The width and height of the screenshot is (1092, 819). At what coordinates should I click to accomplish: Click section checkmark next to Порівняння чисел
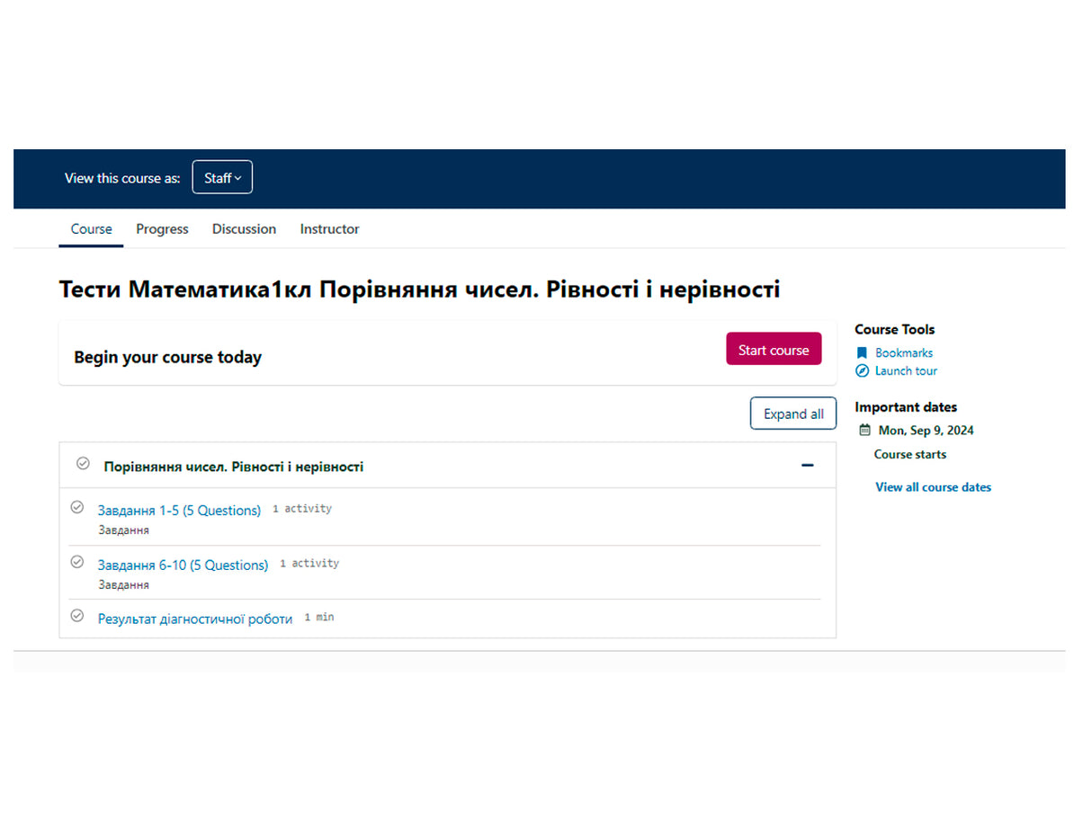[83, 464]
